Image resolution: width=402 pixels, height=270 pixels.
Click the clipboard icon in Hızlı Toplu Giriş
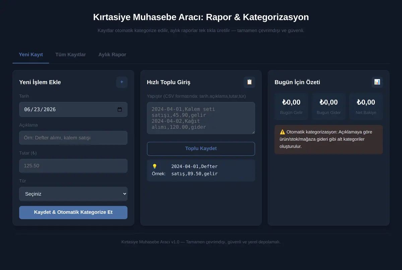point(249,82)
